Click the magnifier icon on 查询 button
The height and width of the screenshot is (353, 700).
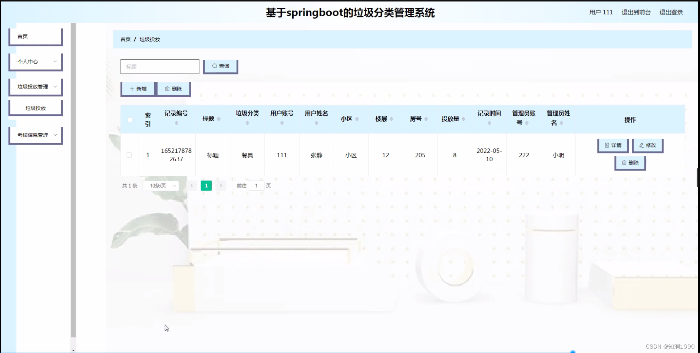click(215, 66)
